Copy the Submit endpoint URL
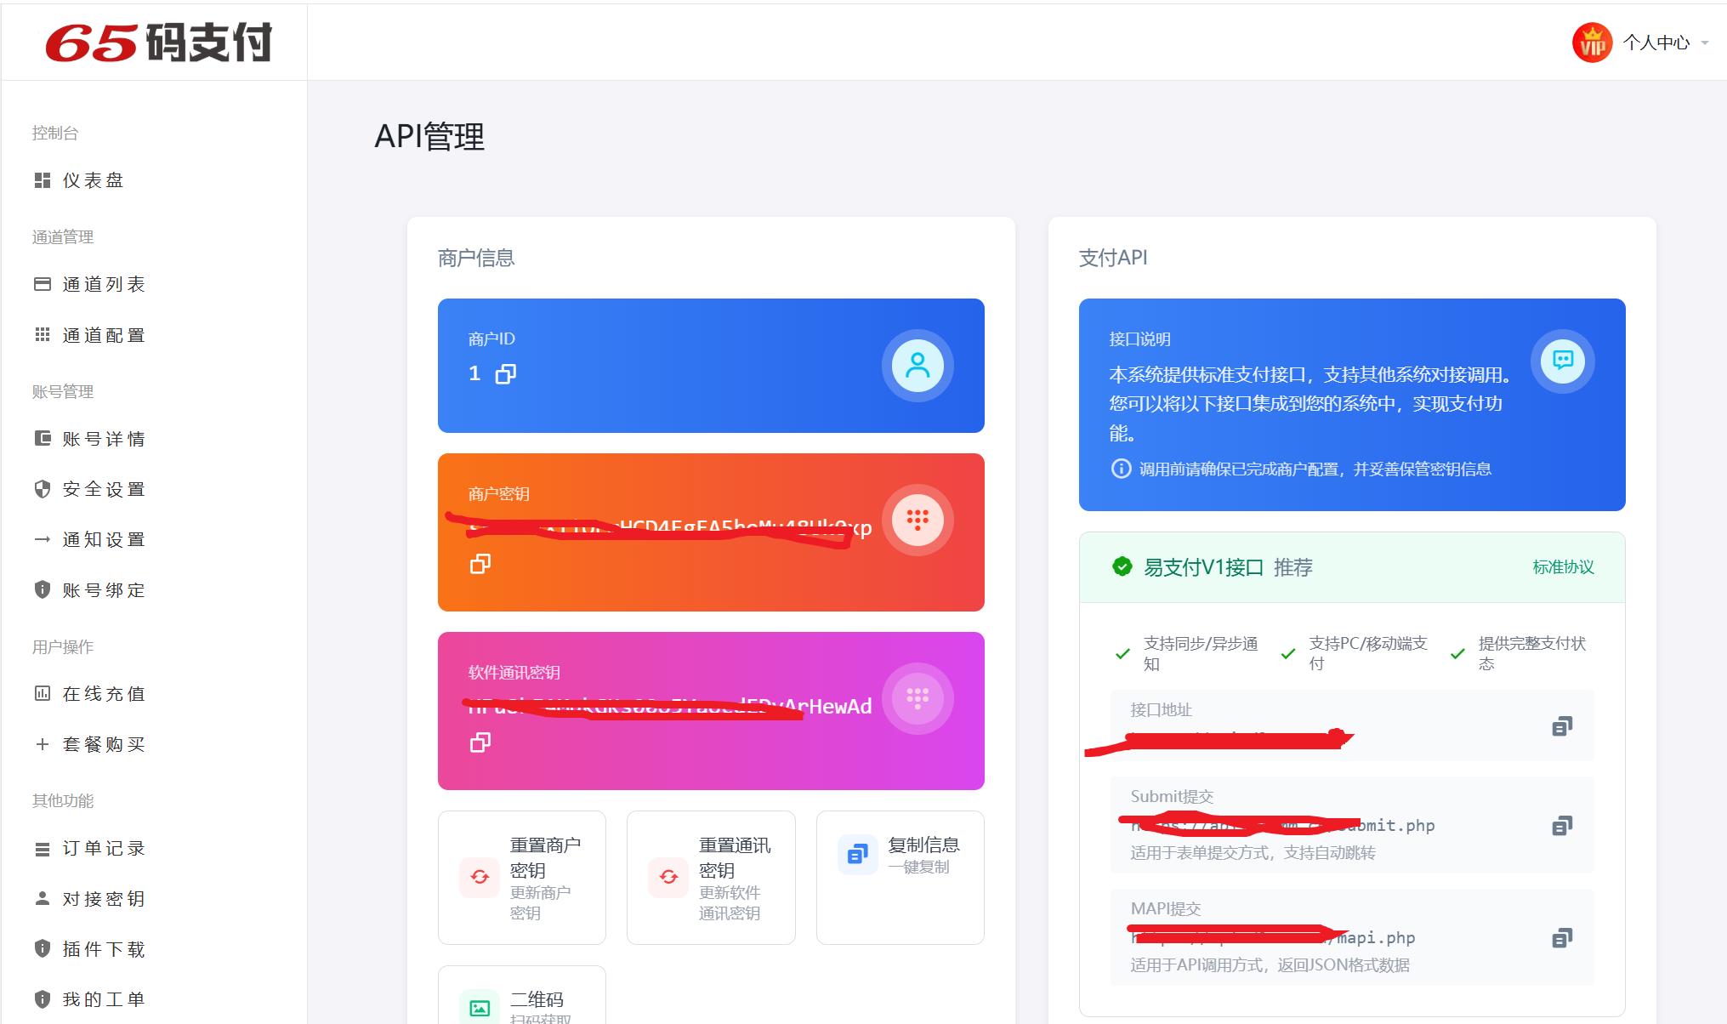 click(x=1562, y=826)
